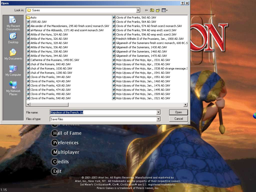Screen dimensions: 256x192
Task: Click the icon beside Clovis of the Franks, 344 AD
Action: click(28, 77)
